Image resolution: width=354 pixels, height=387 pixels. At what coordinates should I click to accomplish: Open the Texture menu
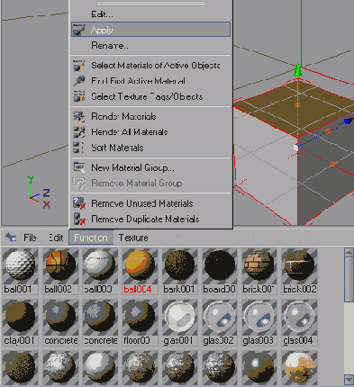coord(133,238)
